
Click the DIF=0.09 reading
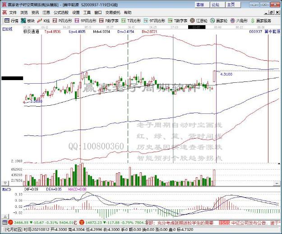pyautogui.click(x=31, y=189)
